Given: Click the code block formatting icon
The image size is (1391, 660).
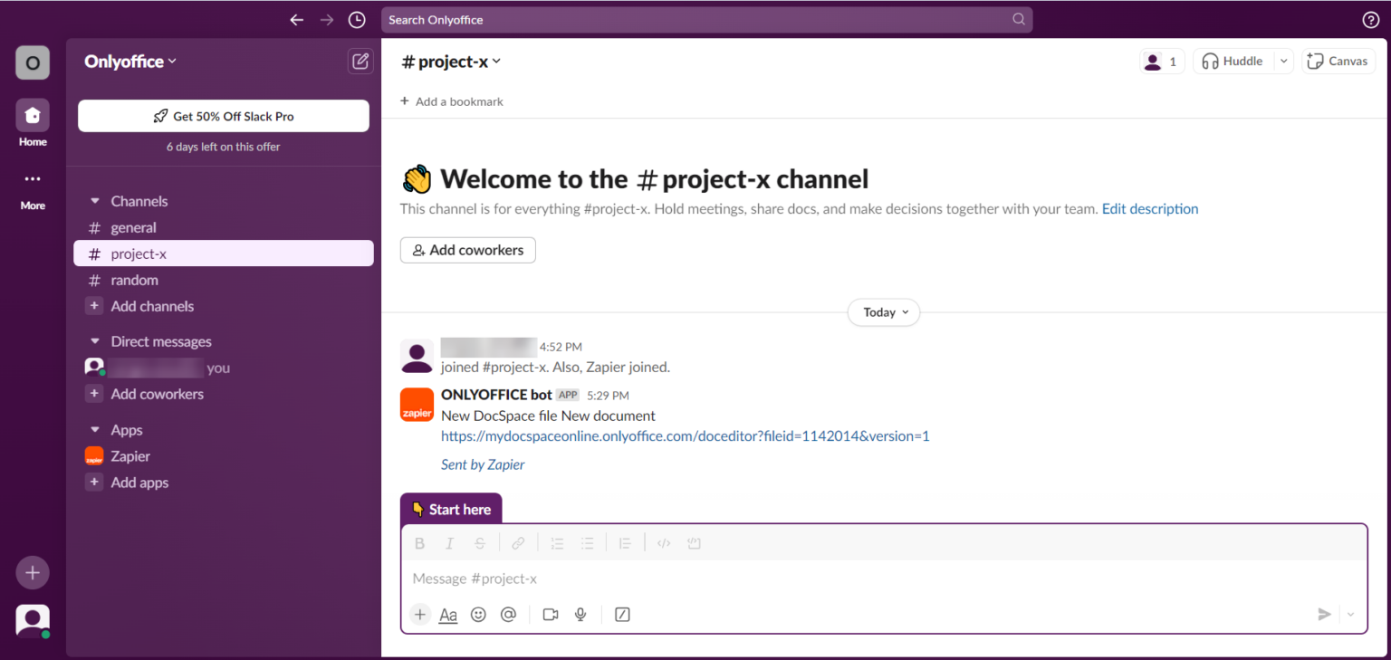Looking at the screenshot, I should pyautogui.click(x=694, y=542).
